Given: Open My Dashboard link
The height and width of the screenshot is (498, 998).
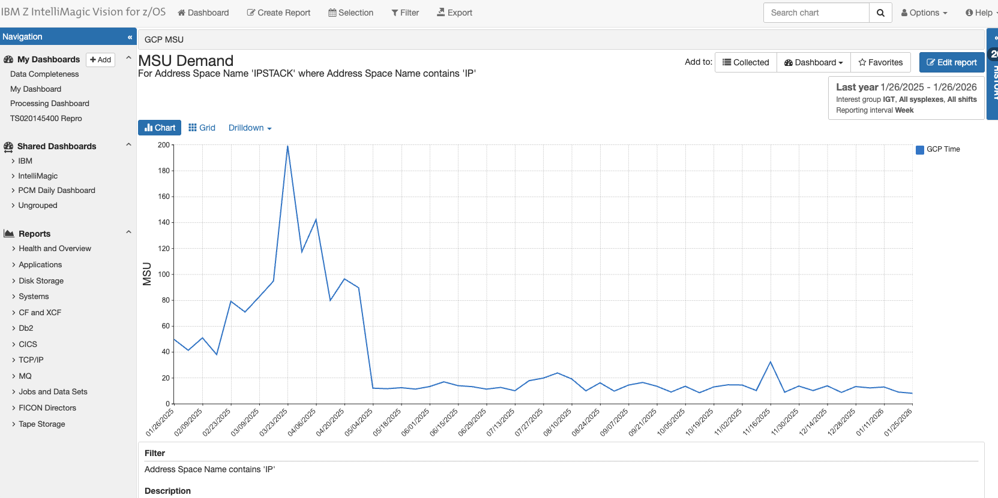Looking at the screenshot, I should coord(35,89).
